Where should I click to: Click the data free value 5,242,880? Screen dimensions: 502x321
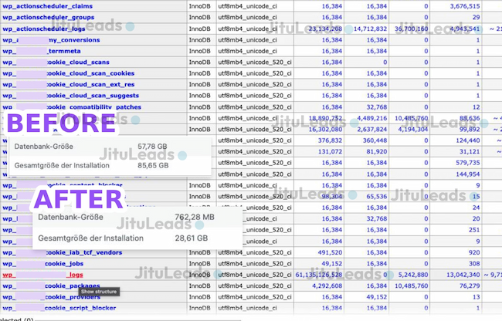(413, 275)
